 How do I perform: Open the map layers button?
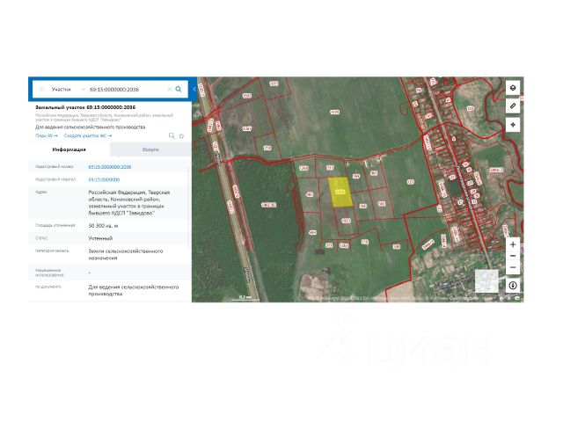tap(513, 88)
